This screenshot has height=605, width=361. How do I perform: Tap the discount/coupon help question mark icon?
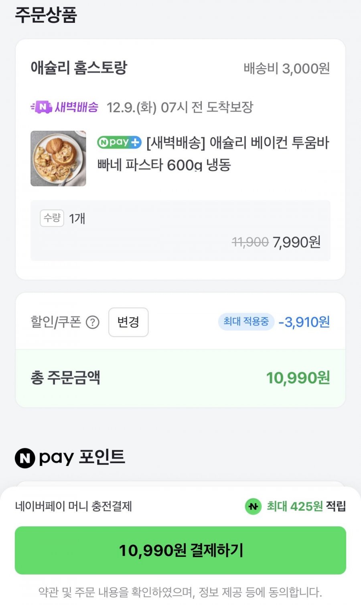click(93, 322)
